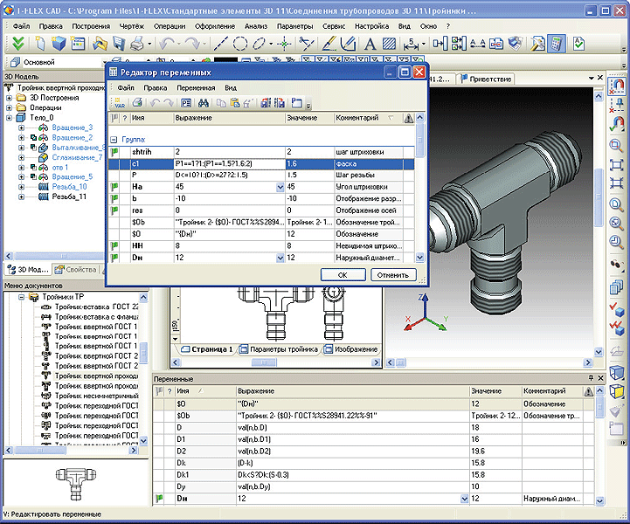Screen dimensions: 630x524
Task: Open Переменная menu in editor dialog
Action: pos(196,88)
